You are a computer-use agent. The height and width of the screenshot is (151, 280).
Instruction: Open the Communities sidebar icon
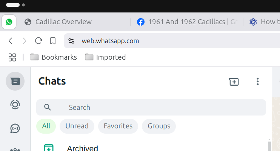15,149
